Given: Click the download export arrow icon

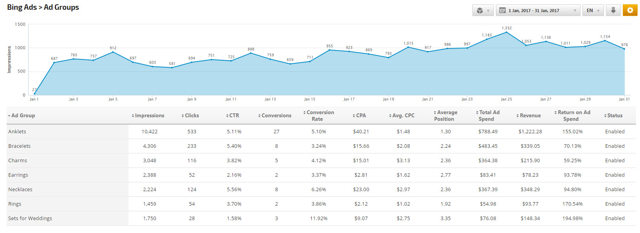Looking at the screenshot, I should tap(613, 11).
